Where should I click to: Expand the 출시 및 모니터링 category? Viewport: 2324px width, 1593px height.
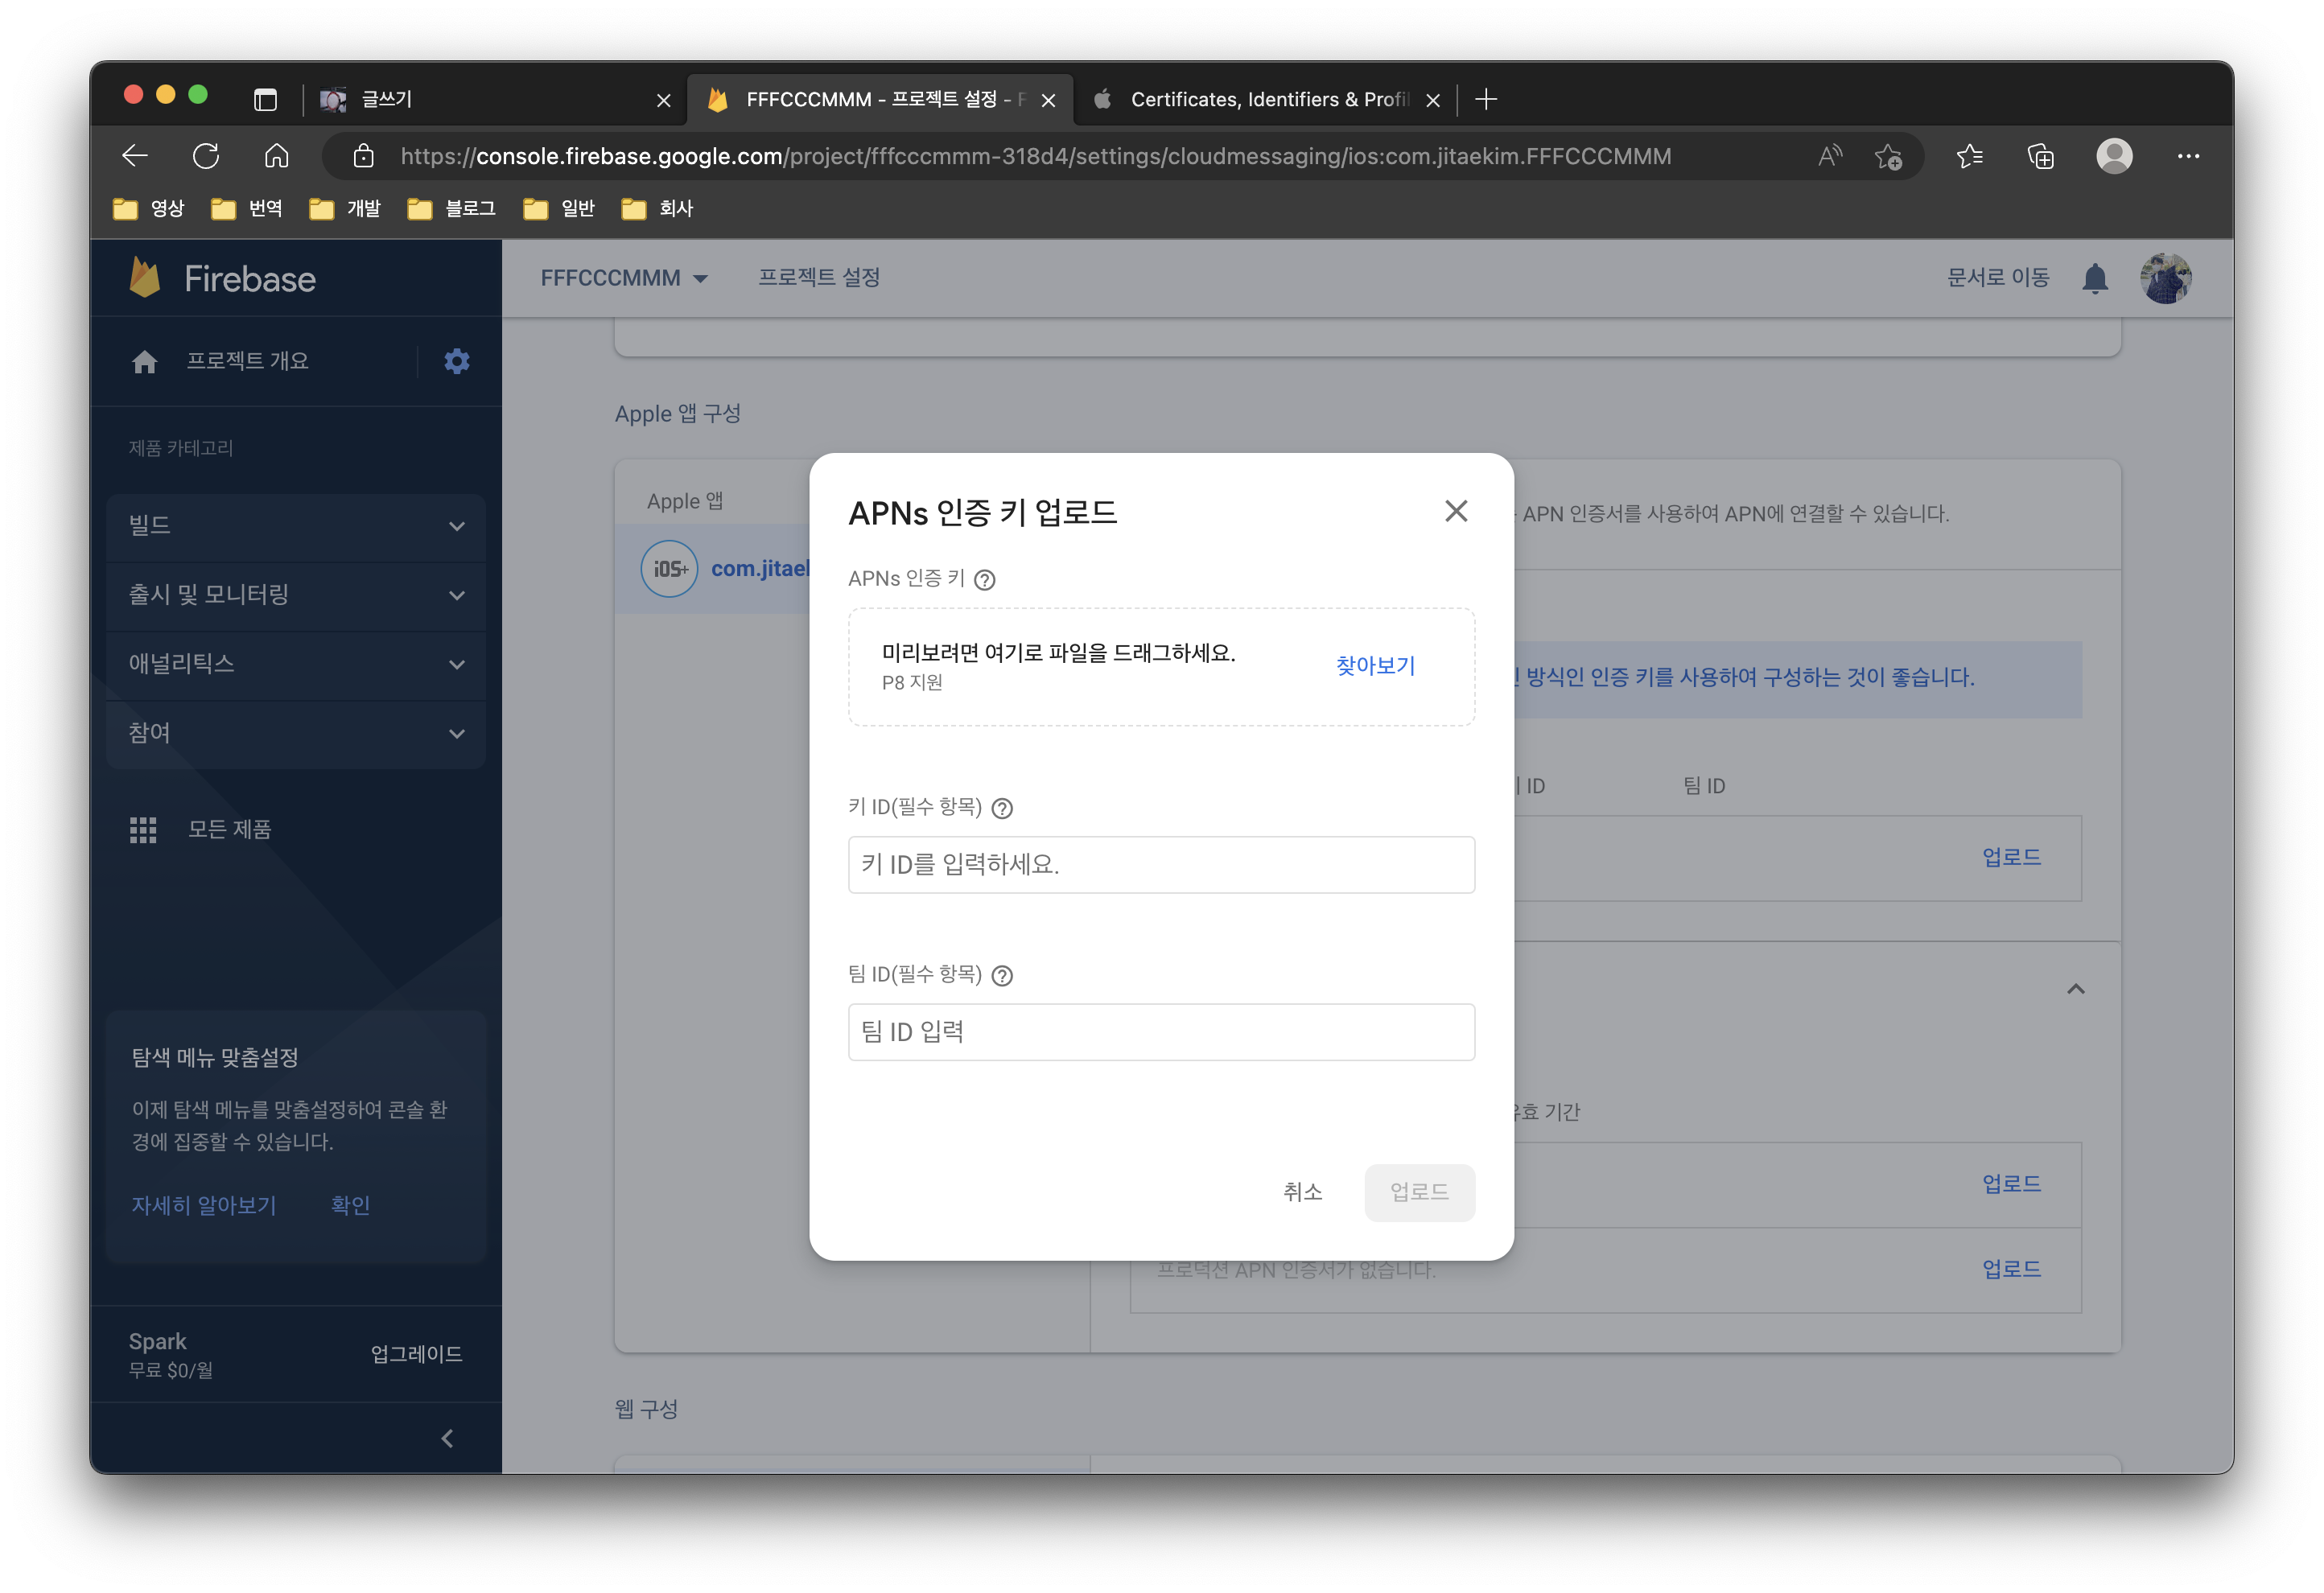coord(296,595)
